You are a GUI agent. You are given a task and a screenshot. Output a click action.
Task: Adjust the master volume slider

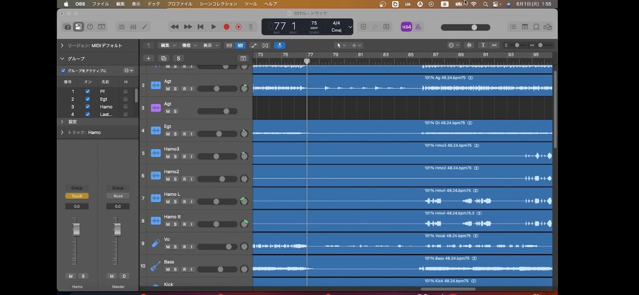coord(466,27)
